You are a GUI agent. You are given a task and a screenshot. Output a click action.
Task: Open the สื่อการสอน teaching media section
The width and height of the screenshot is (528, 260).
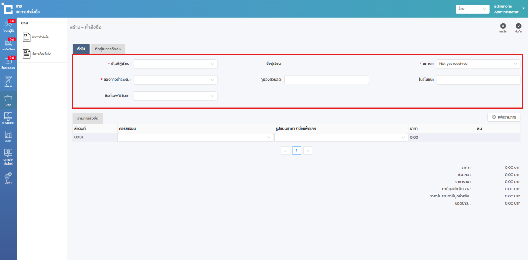tap(8, 63)
